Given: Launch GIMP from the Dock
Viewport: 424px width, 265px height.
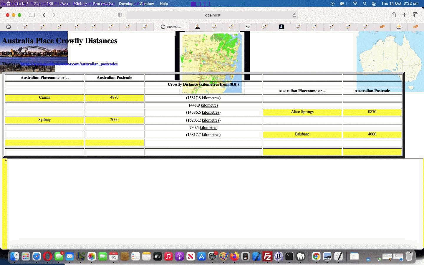Looking at the screenshot, I should point(224,256).
